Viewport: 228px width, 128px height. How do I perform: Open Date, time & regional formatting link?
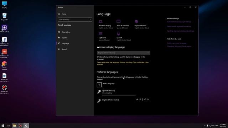pyautogui.click(x=179, y=26)
